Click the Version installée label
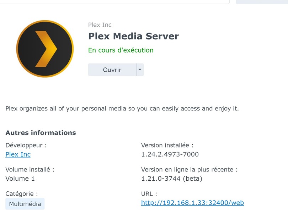 [x=167, y=145]
